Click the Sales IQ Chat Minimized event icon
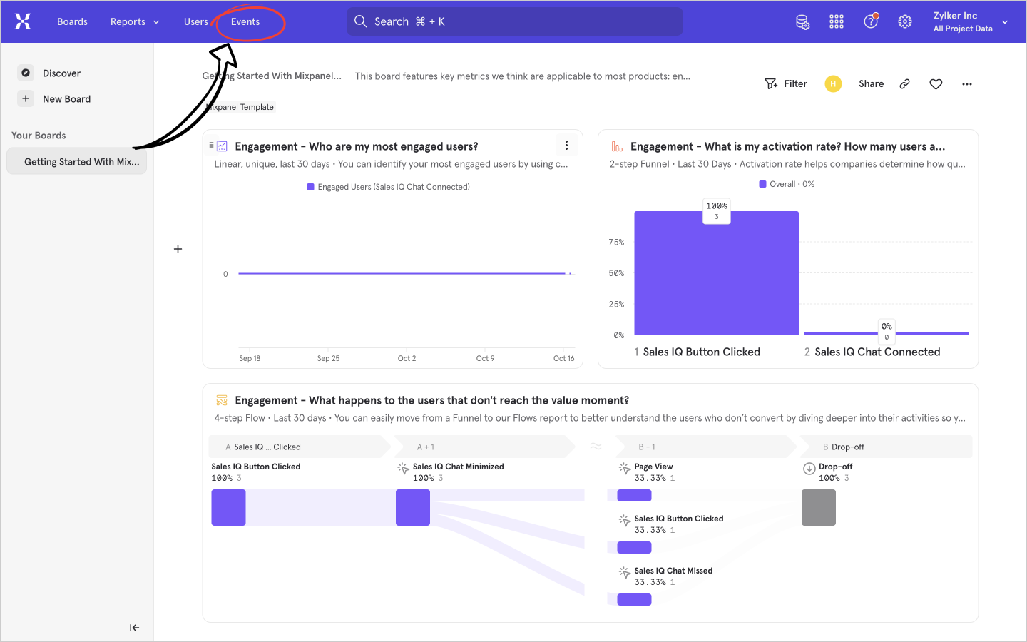This screenshot has width=1027, height=642. click(403, 468)
